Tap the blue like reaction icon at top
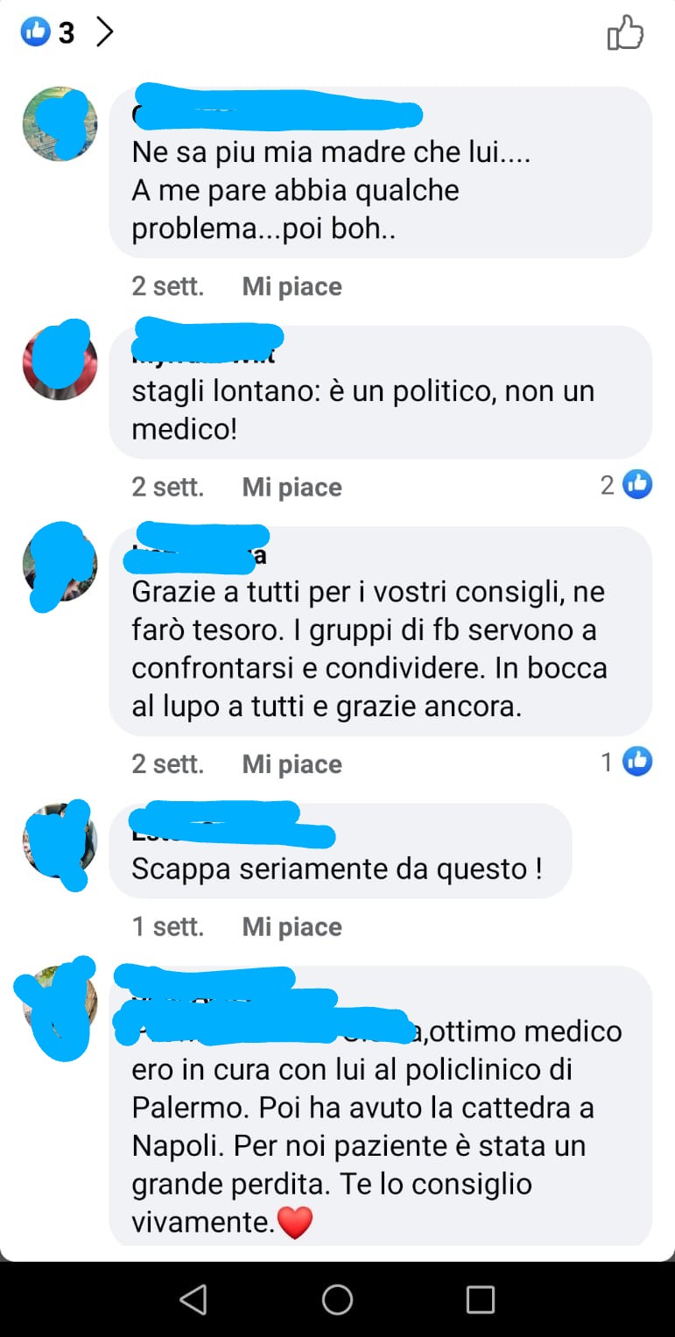The height and width of the screenshot is (1337, 675). click(x=35, y=33)
